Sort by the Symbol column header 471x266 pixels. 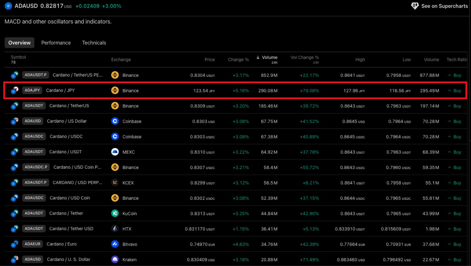18,57
